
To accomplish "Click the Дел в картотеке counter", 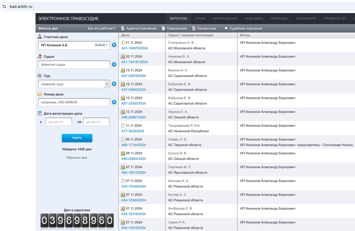I will (x=77, y=220).
